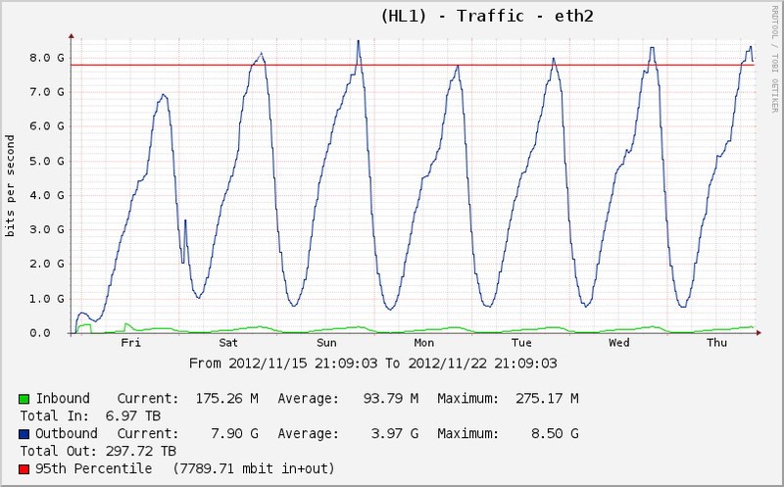Click the 'Outbound' legend label
784x487 pixels.
pos(67,433)
